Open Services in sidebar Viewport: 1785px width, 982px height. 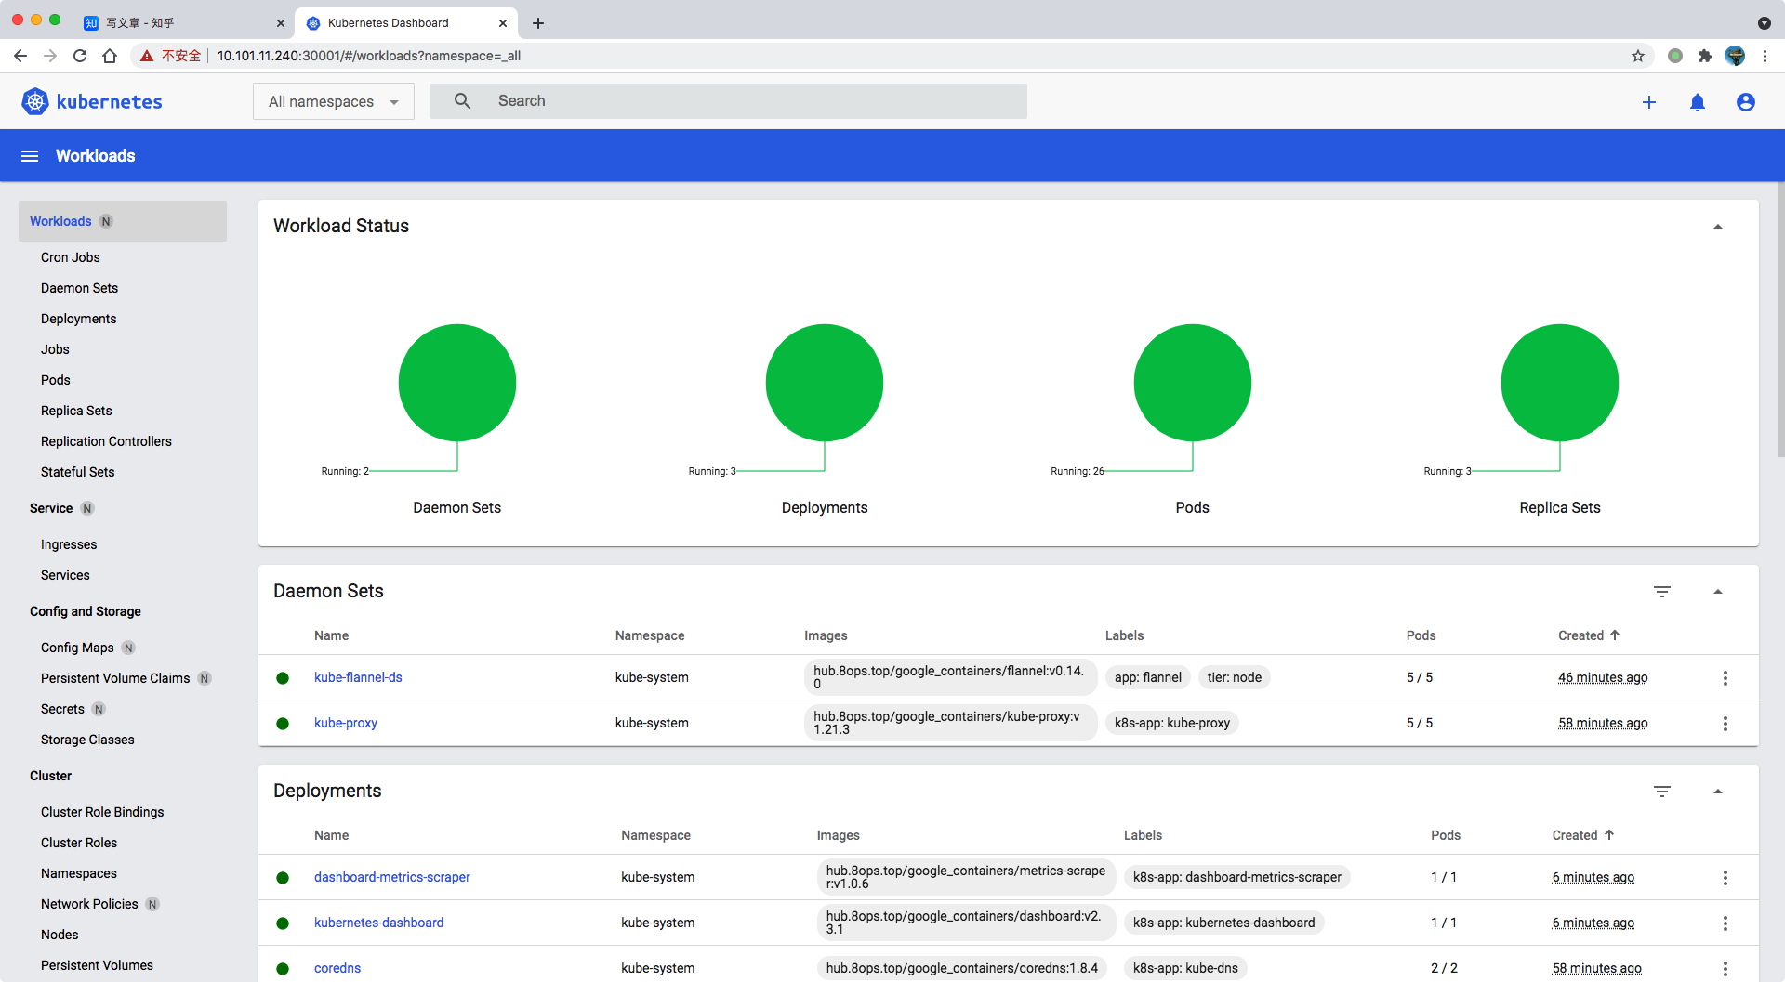[x=65, y=575]
